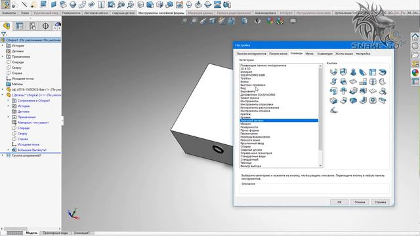This screenshot has height=236, width=420.
Task: Select Сварные детали in categories list
Action: [x=251, y=150]
